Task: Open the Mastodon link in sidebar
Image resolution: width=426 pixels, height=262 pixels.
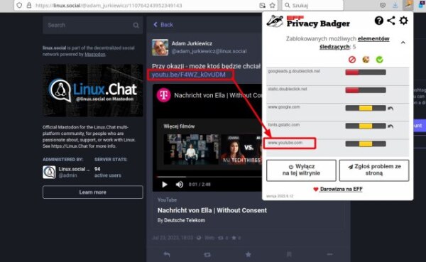Action: pos(95,55)
